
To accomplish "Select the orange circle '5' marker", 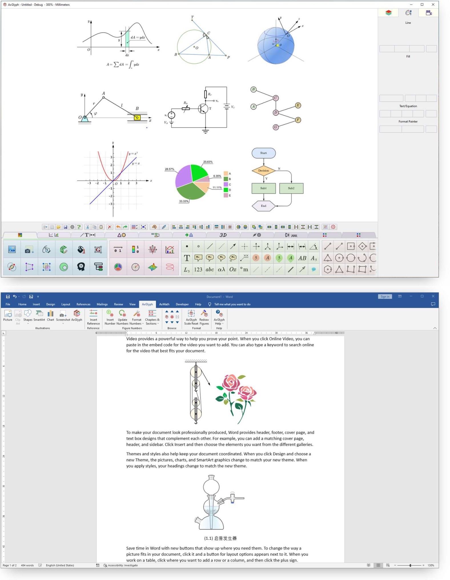I will [256, 258].
